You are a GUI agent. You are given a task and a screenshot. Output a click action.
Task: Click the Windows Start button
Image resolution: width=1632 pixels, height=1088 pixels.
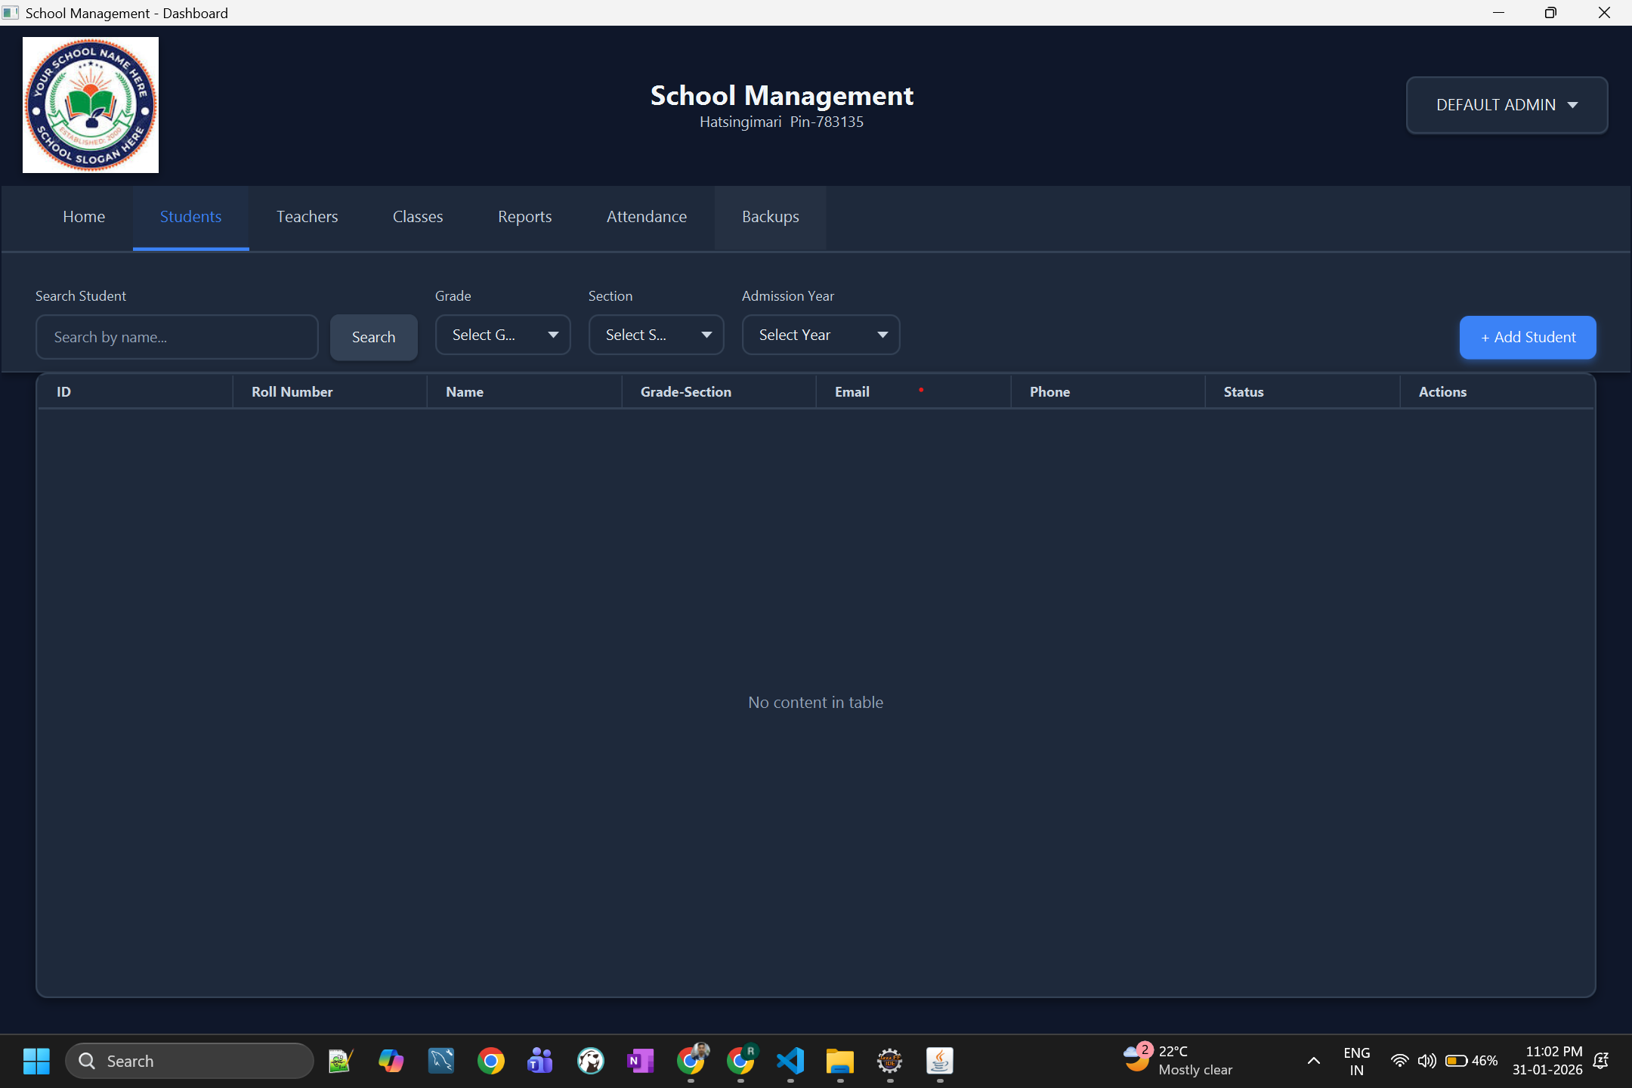(x=36, y=1060)
